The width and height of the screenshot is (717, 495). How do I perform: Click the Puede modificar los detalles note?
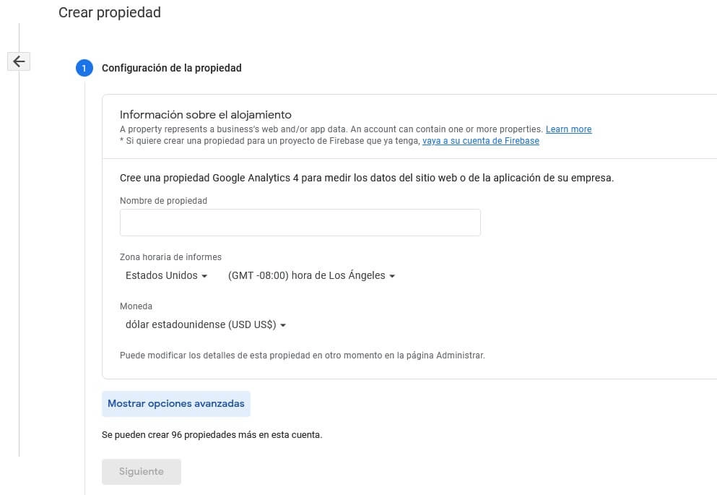[302, 356]
